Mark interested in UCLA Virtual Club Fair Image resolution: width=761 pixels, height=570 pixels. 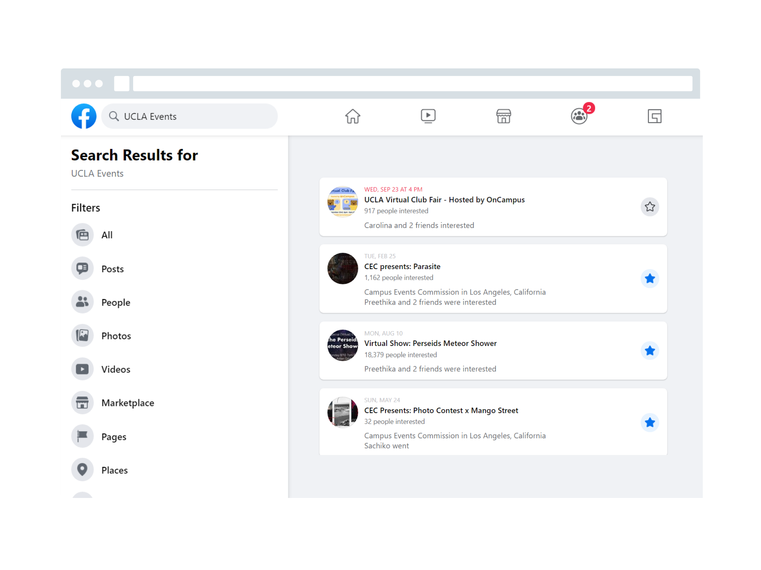[650, 207]
